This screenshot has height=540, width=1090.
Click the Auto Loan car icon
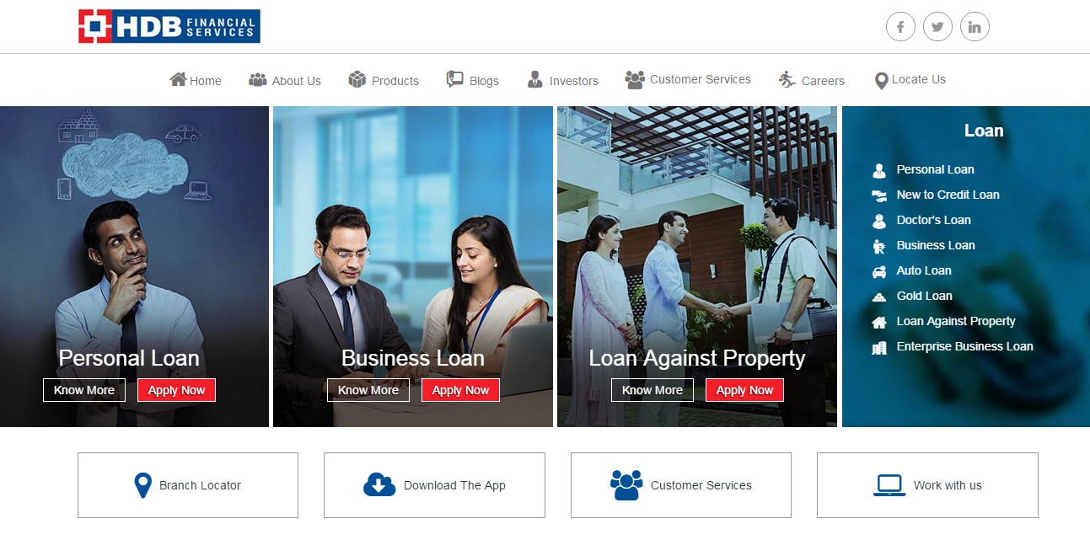click(879, 271)
